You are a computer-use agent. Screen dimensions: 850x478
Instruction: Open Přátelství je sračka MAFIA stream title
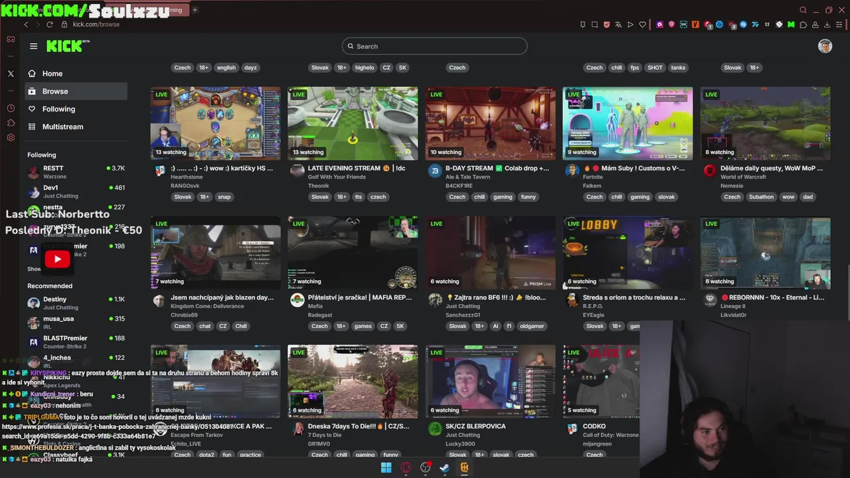pyautogui.click(x=359, y=297)
